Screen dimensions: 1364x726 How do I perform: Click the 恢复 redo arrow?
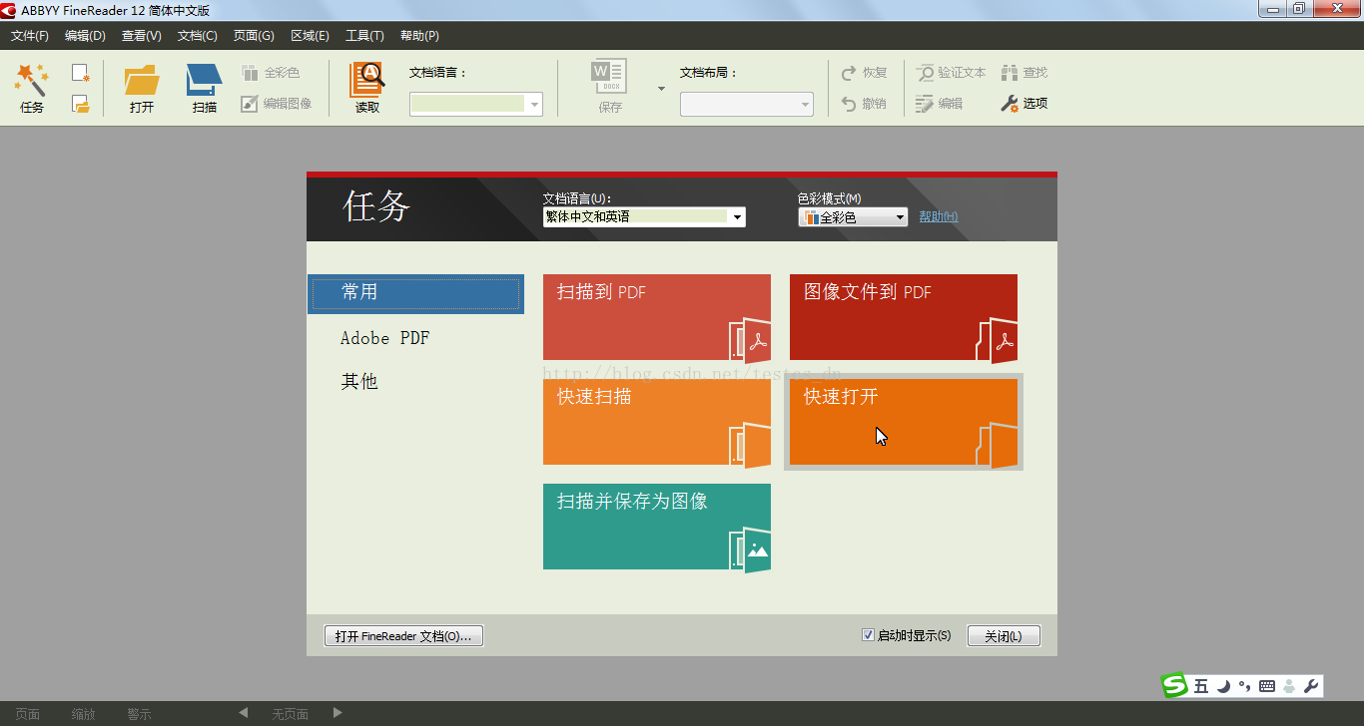[850, 73]
